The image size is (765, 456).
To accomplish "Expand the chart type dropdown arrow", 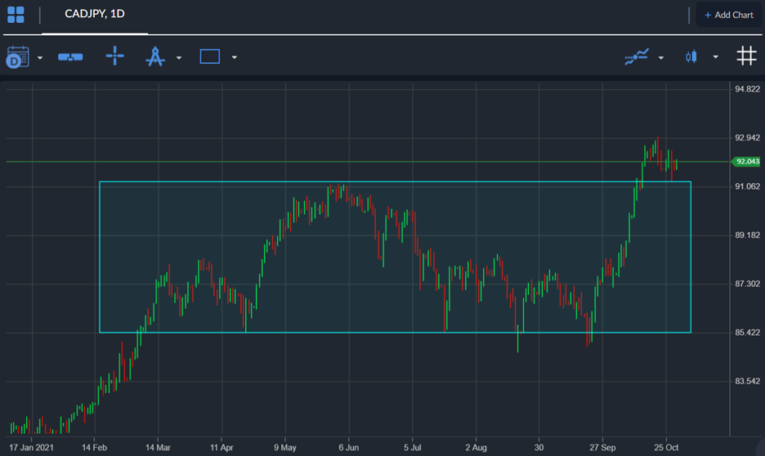I will pyautogui.click(x=715, y=57).
